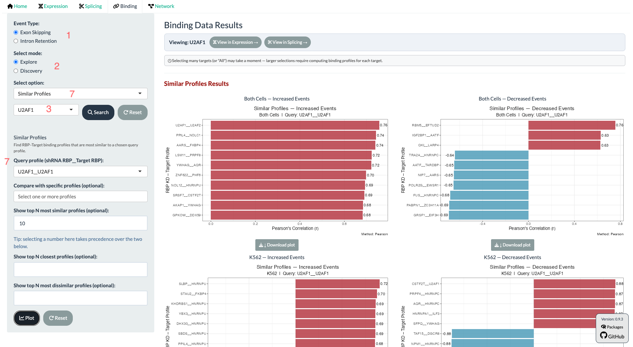Go to the Home tab

[x=17, y=6]
